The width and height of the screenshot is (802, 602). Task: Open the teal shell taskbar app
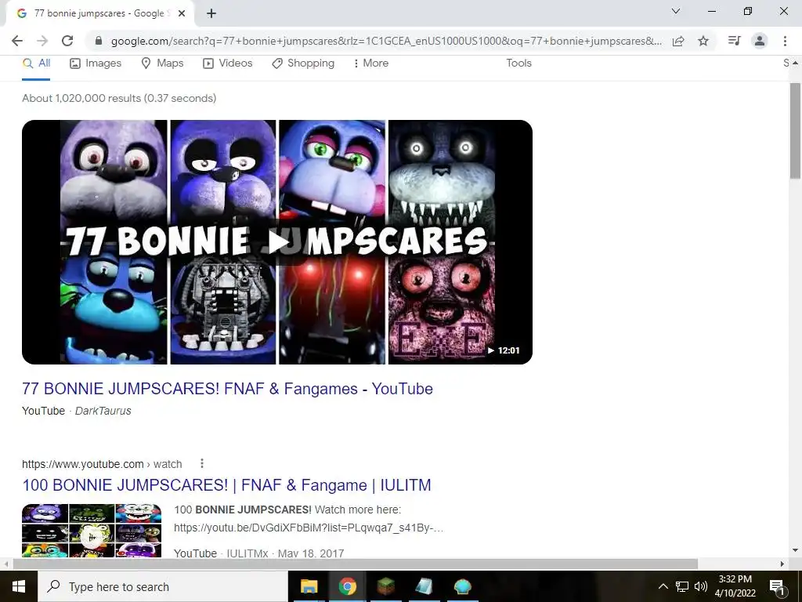pyautogui.click(x=462, y=586)
